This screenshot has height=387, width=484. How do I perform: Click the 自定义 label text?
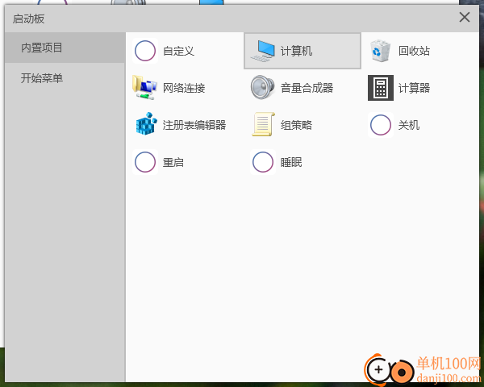(179, 51)
